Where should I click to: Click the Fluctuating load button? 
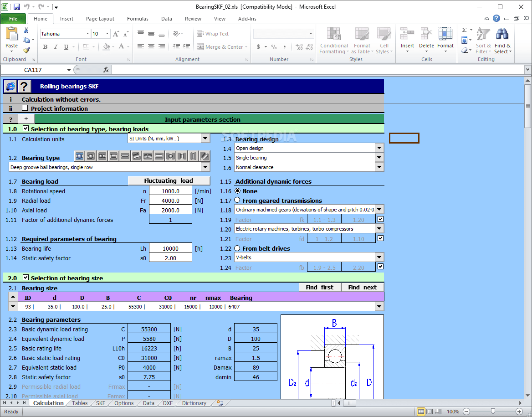169,181
